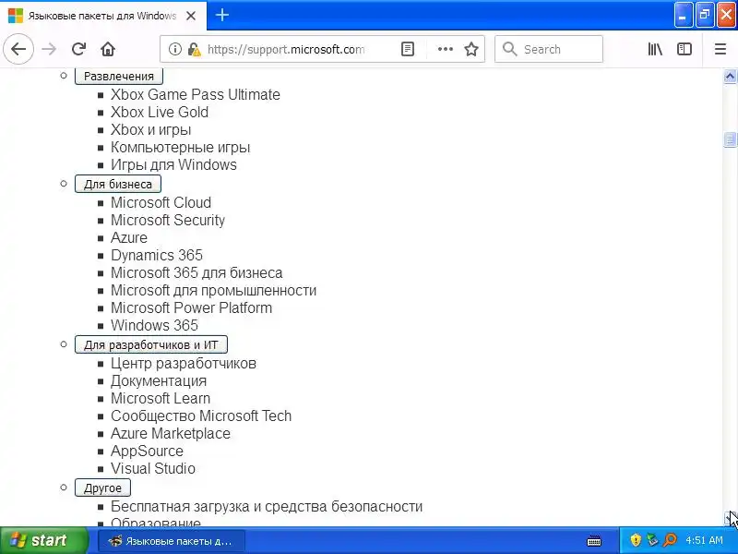Toggle the Другое section button
The height and width of the screenshot is (554, 738).
click(102, 488)
